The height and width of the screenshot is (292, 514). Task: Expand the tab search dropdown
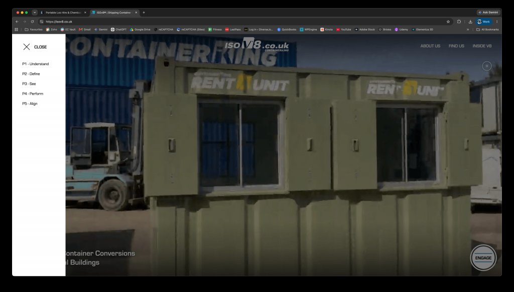35,13
